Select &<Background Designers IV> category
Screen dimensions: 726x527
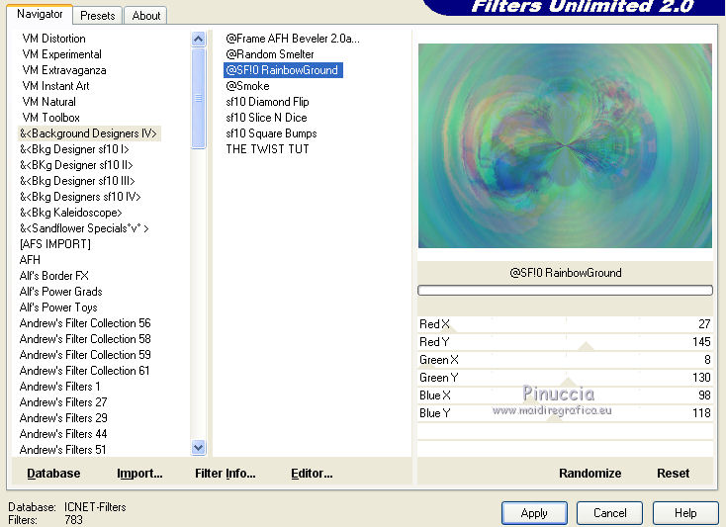tap(89, 133)
